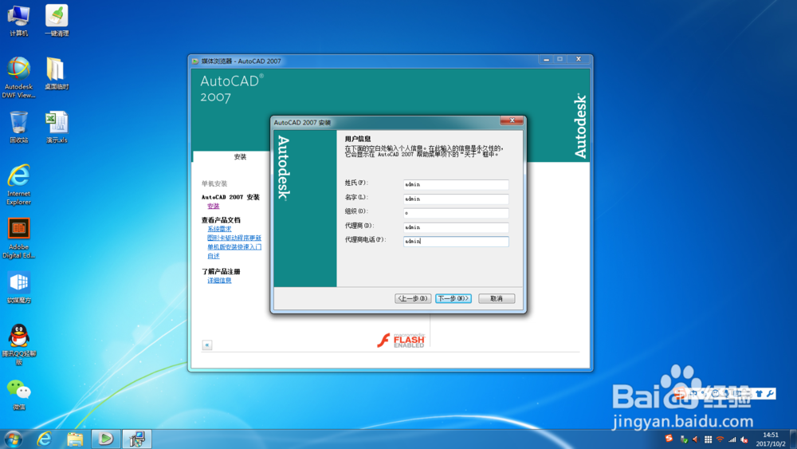
Task: Open the clock showing 14:51
Action: (771, 439)
